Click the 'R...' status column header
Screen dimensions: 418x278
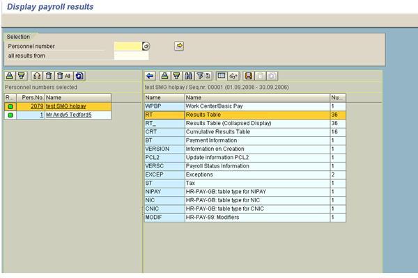click(x=10, y=97)
